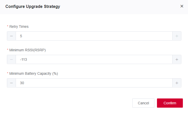
Task: Focus the Retry Times input showing 5
Action: click(94, 36)
